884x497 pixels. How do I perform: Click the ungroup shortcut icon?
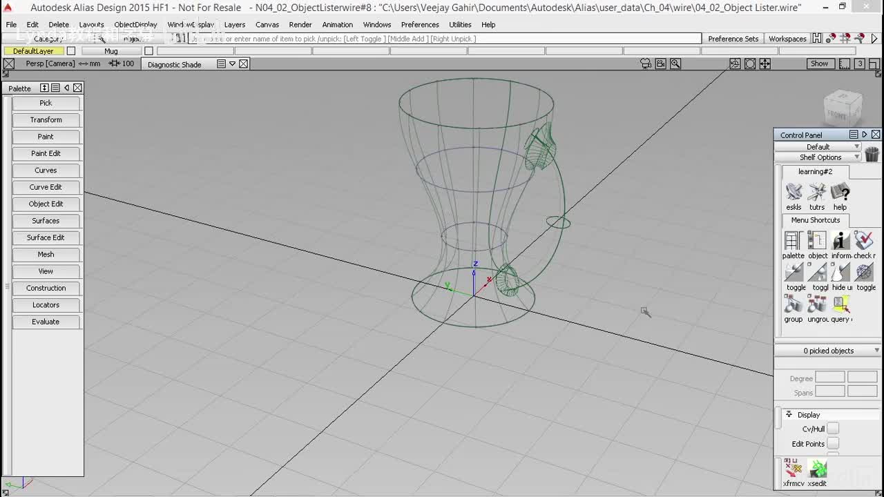pos(817,304)
